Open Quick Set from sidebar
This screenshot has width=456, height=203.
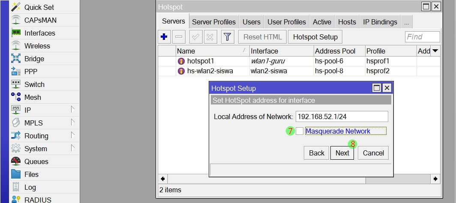point(39,7)
